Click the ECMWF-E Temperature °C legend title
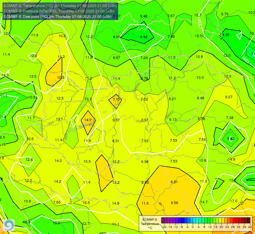Viewport: 255px width, 234px height. (150, 224)
